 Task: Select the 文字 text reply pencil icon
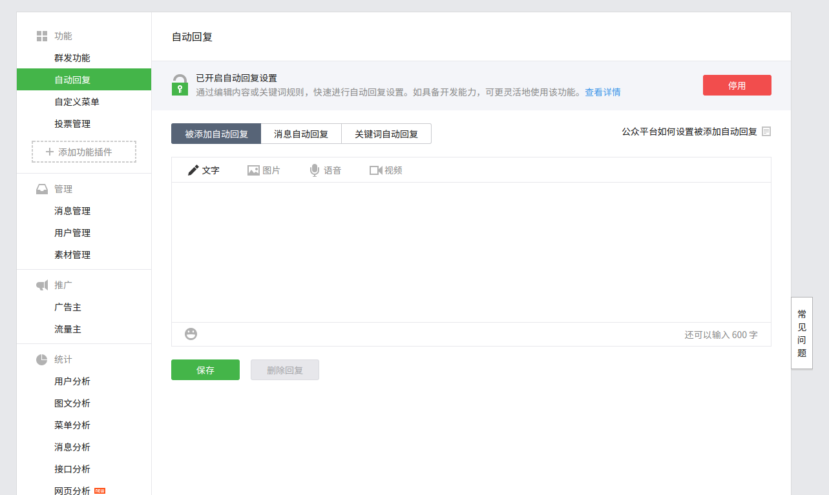click(x=193, y=170)
